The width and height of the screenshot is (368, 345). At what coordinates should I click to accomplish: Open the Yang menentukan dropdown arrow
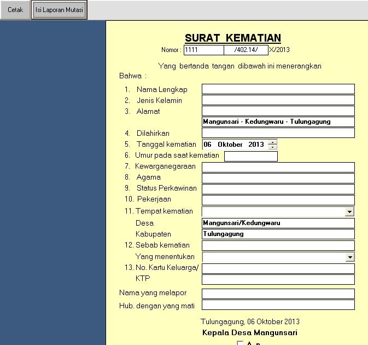(350, 257)
